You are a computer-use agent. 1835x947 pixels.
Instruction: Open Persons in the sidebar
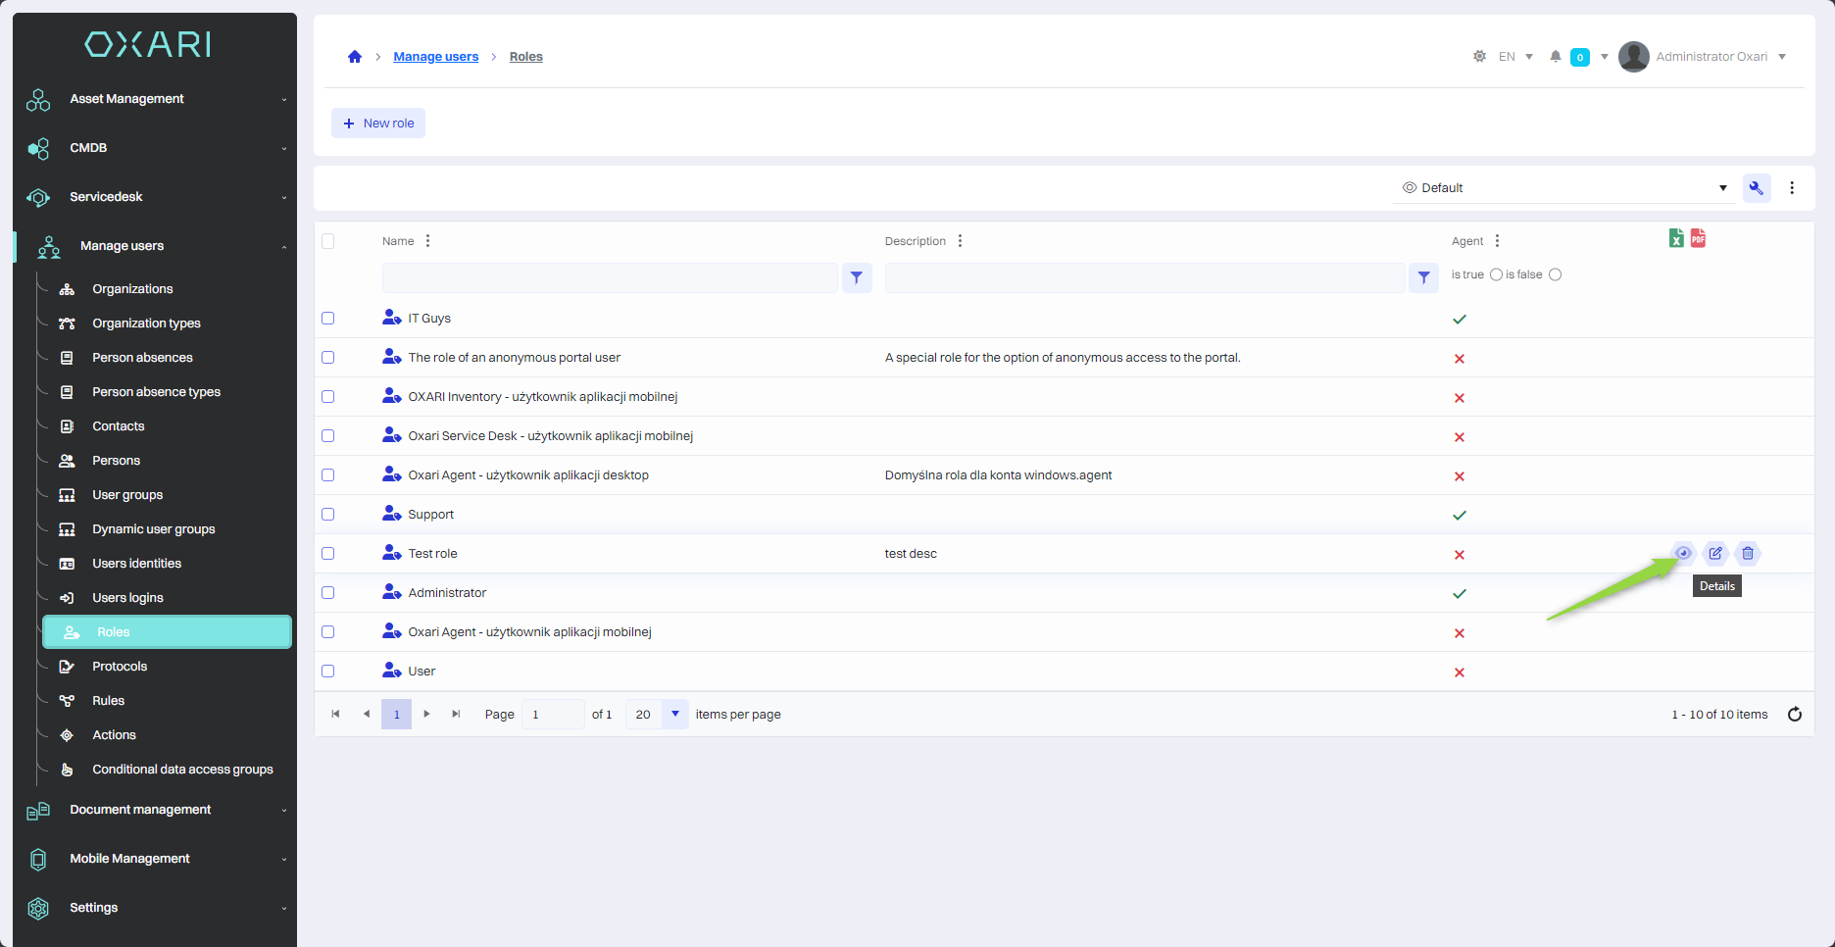[116, 461]
